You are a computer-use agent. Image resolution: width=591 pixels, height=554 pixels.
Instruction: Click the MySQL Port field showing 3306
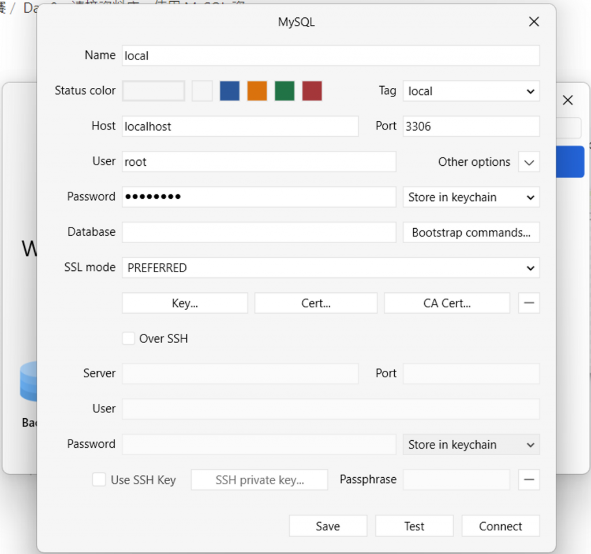click(x=471, y=126)
